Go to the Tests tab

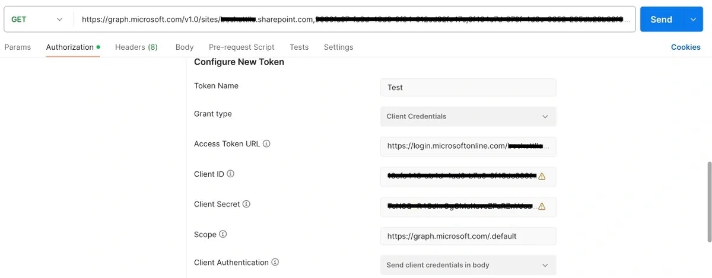point(299,47)
